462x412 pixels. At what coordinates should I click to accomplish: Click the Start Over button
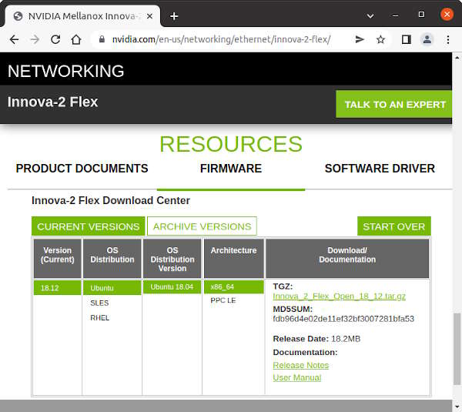coord(394,226)
